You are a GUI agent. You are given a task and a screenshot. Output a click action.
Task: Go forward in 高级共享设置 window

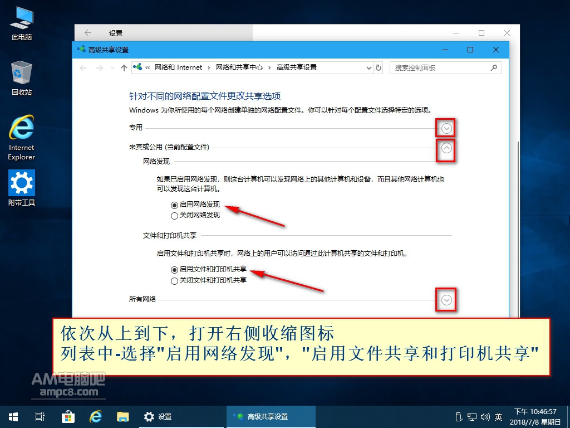coord(99,67)
